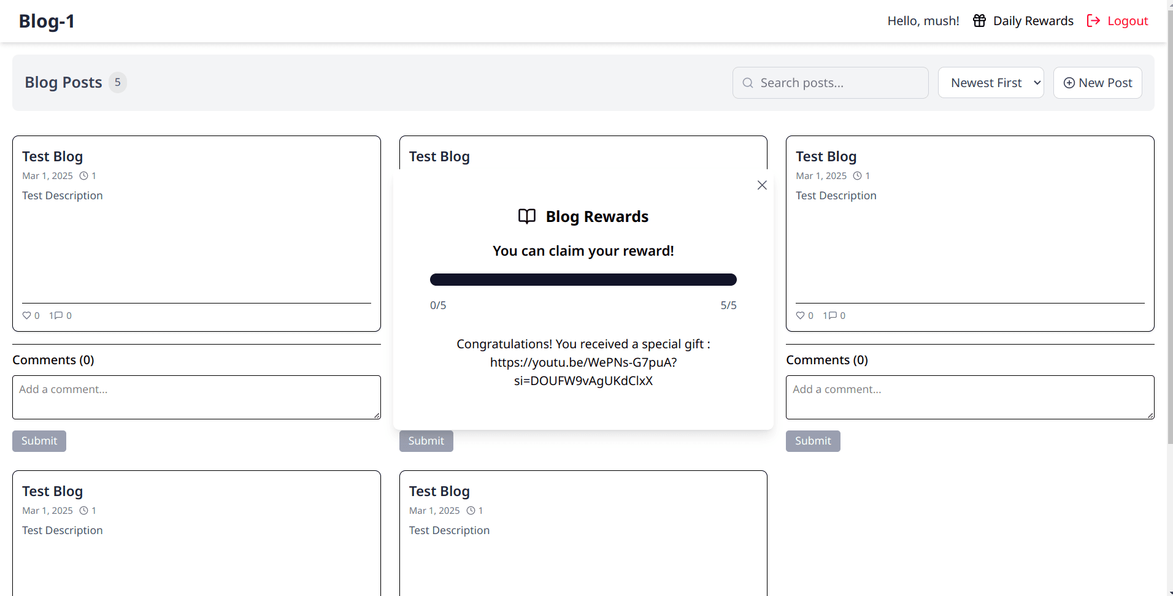Click the book icon in Blog Rewards

click(527, 216)
